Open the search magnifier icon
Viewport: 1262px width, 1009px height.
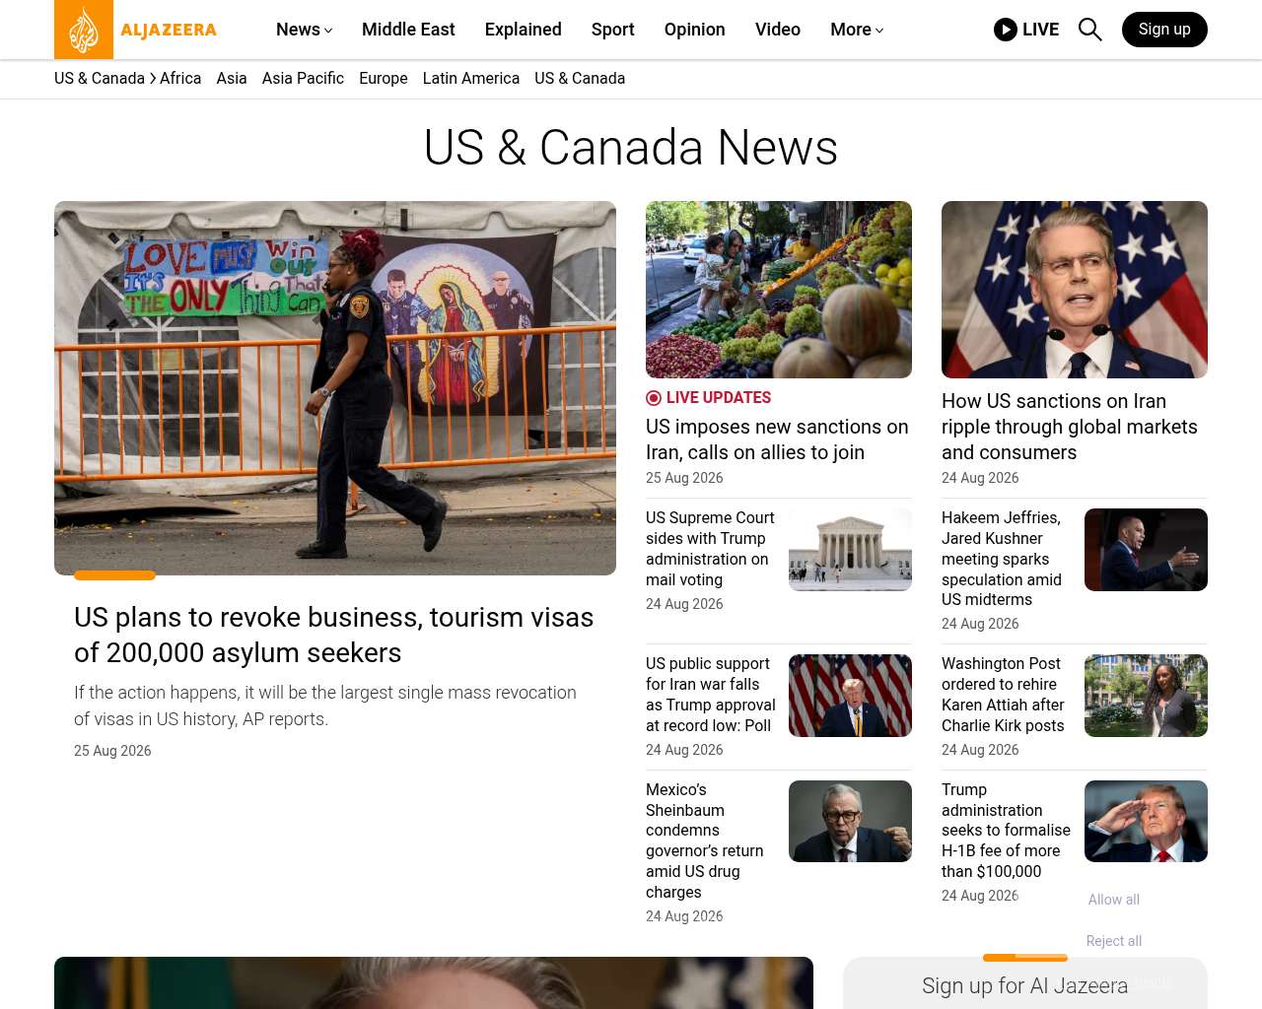(1089, 30)
